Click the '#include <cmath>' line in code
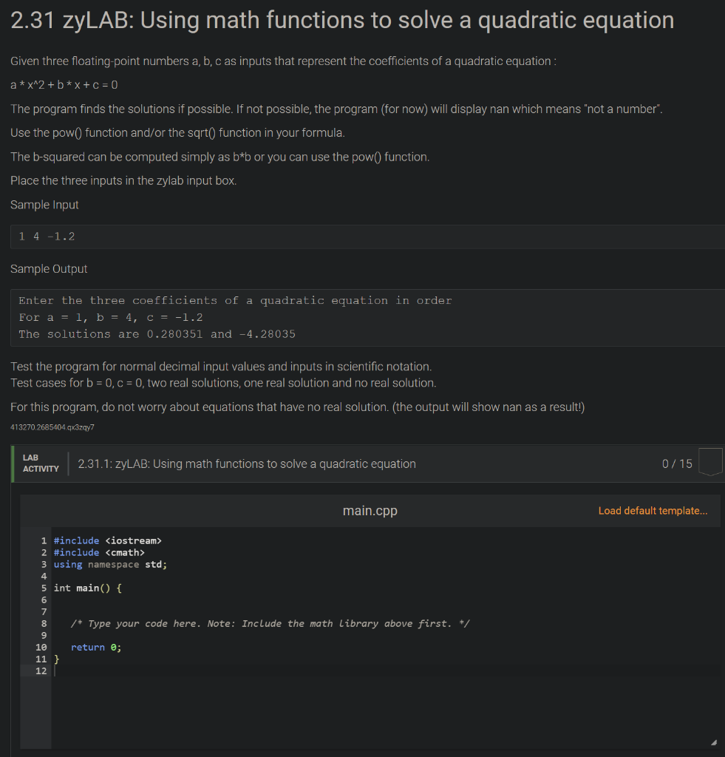 click(x=99, y=552)
